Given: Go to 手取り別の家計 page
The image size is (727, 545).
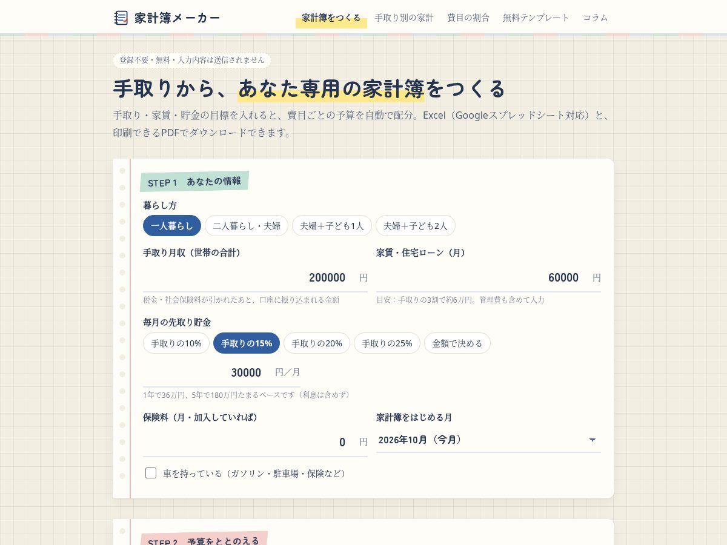Looking at the screenshot, I should pos(404,18).
